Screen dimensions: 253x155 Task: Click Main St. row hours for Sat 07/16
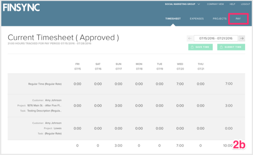pos(98,105)
